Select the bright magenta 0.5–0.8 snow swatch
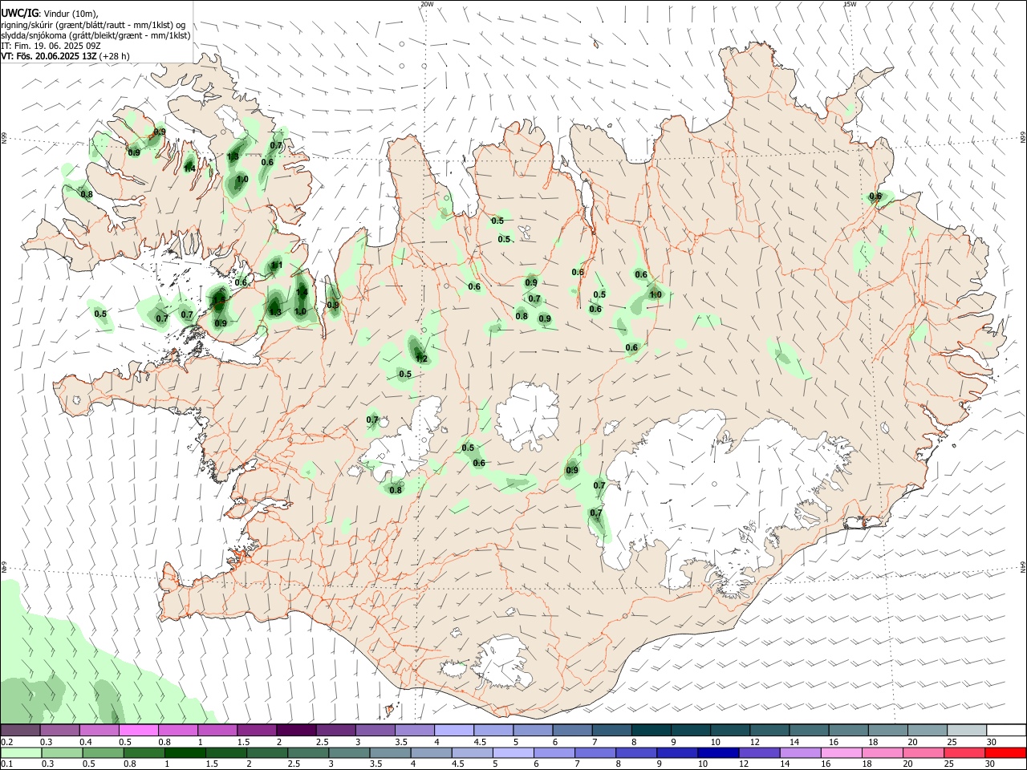The height and width of the screenshot is (770, 1027). [138, 731]
